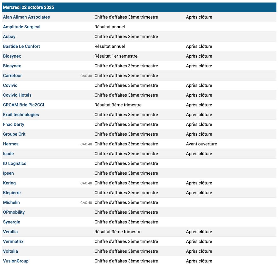
Task: Click Chiffre d'affaires 3ème trimestre in Aubay row
Action: click(126, 37)
